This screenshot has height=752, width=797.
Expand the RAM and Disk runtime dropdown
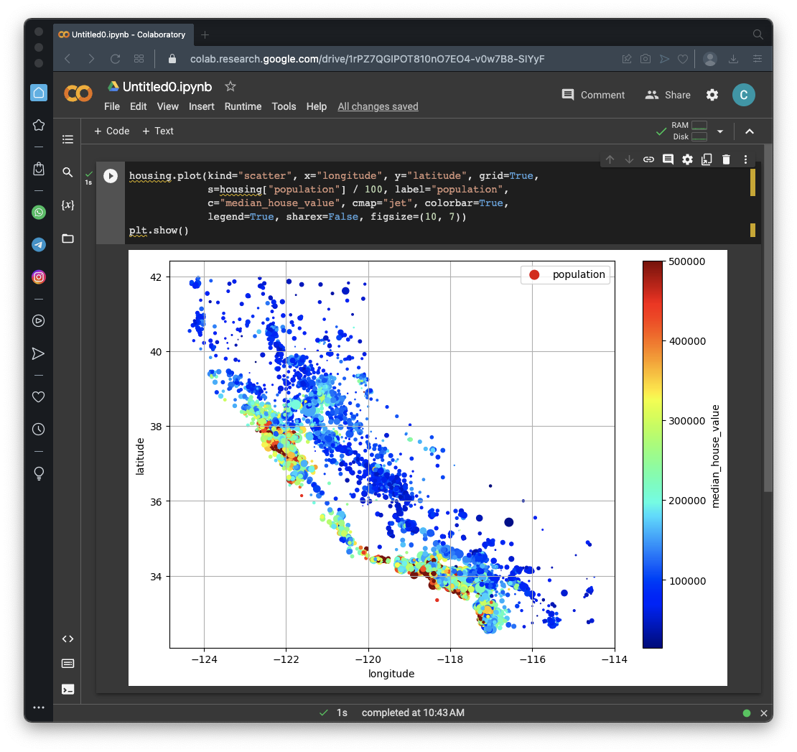coord(720,131)
